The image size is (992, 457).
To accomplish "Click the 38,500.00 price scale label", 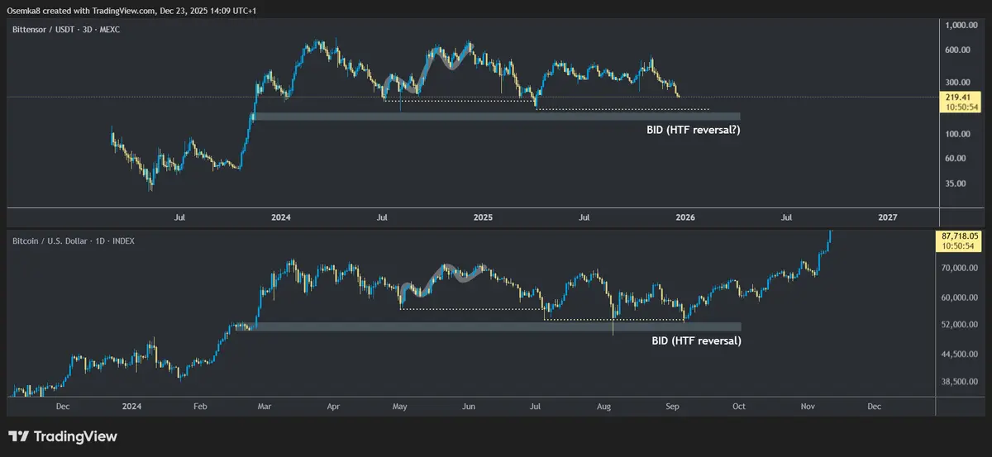I will pos(961,382).
